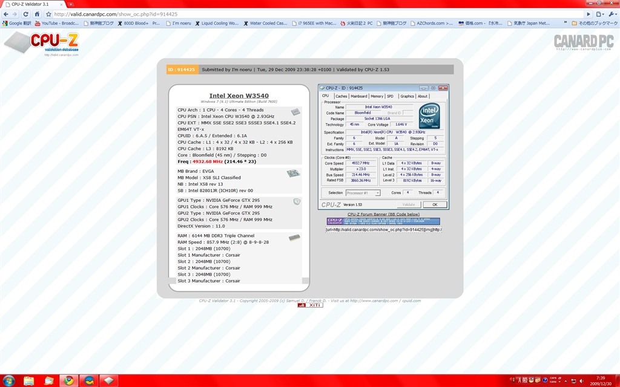This screenshot has height=387, width=620.
Task: Click the BB code URL text field
Action: pyautogui.click(x=383, y=229)
